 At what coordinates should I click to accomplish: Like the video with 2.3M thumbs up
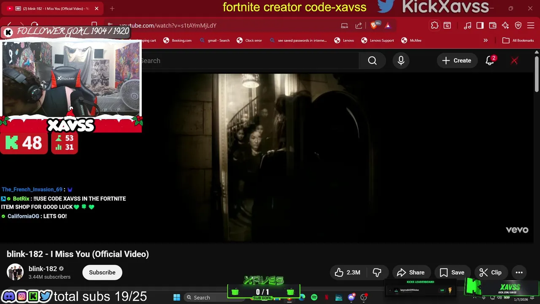click(348, 272)
